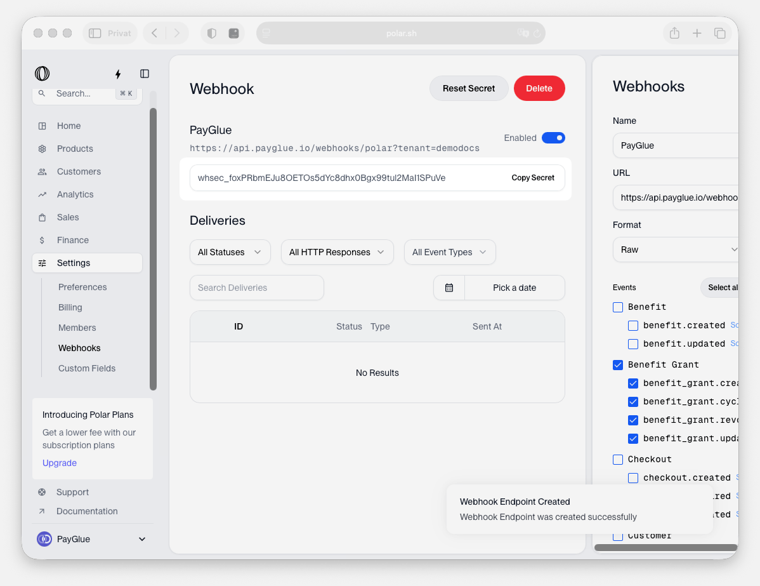Image resolution: width=760 pixels, height=586 pixels.
Task: Show Safari tab overview icon
Action: 720,33
